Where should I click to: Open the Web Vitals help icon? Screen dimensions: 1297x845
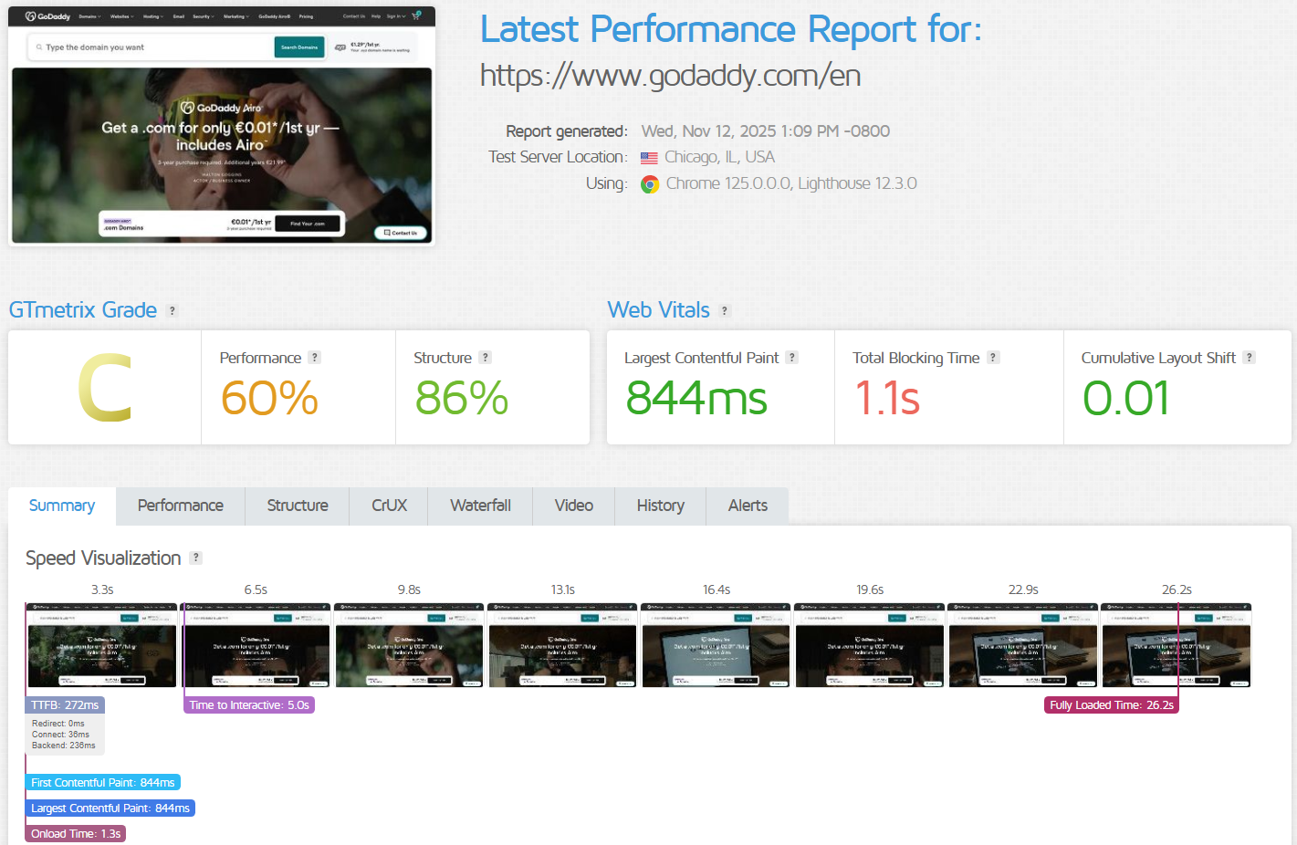click(x=725, y=311)
